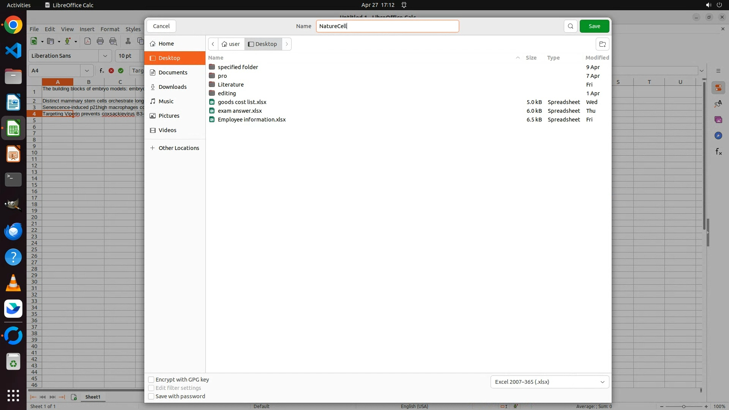Open the Name Box dropdown arrow
This screenshot has width=729, height=410.
pos(87,71)
